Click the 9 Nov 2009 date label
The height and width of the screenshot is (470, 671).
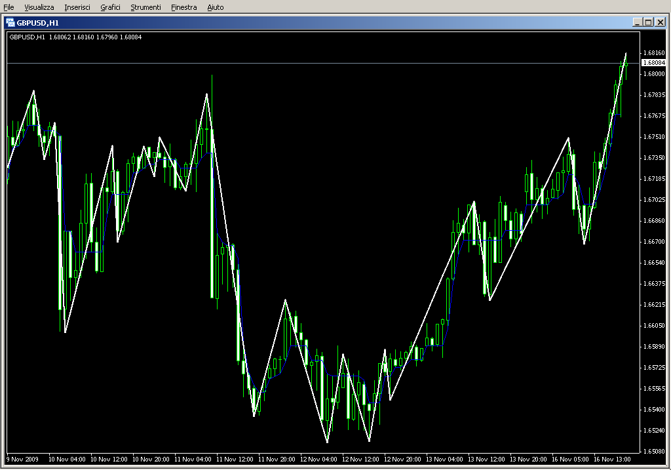(x=23, y=460)
